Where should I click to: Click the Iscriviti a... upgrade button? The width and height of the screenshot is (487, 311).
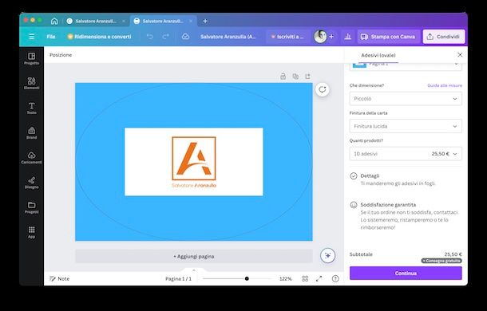click(287, 37)
